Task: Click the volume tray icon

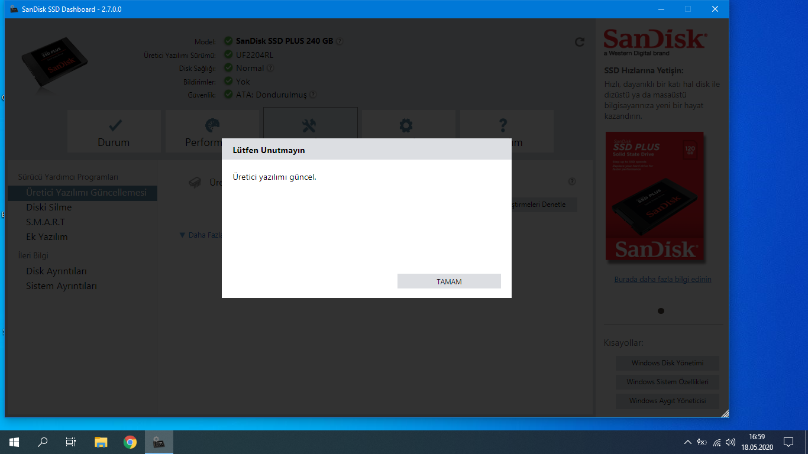Action: coord(731,442)
